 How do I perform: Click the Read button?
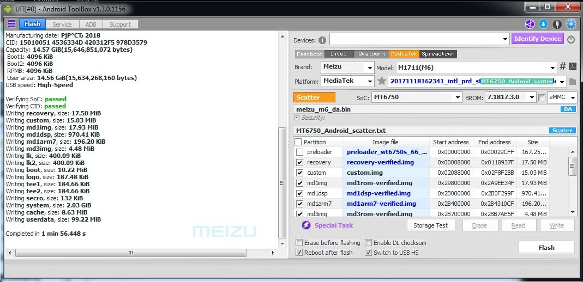[518, 225]
